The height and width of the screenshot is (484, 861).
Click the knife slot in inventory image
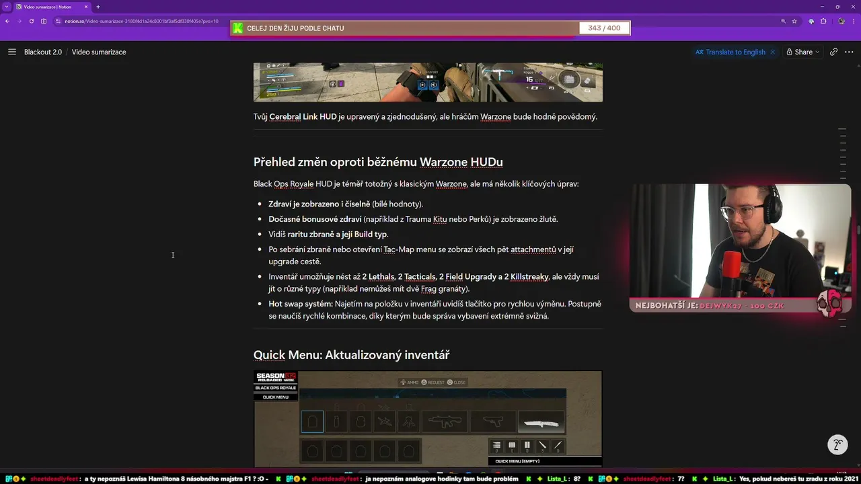pos(541,421)
